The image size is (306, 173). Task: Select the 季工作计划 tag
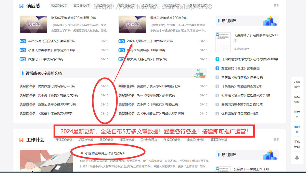tap(127, 140)
